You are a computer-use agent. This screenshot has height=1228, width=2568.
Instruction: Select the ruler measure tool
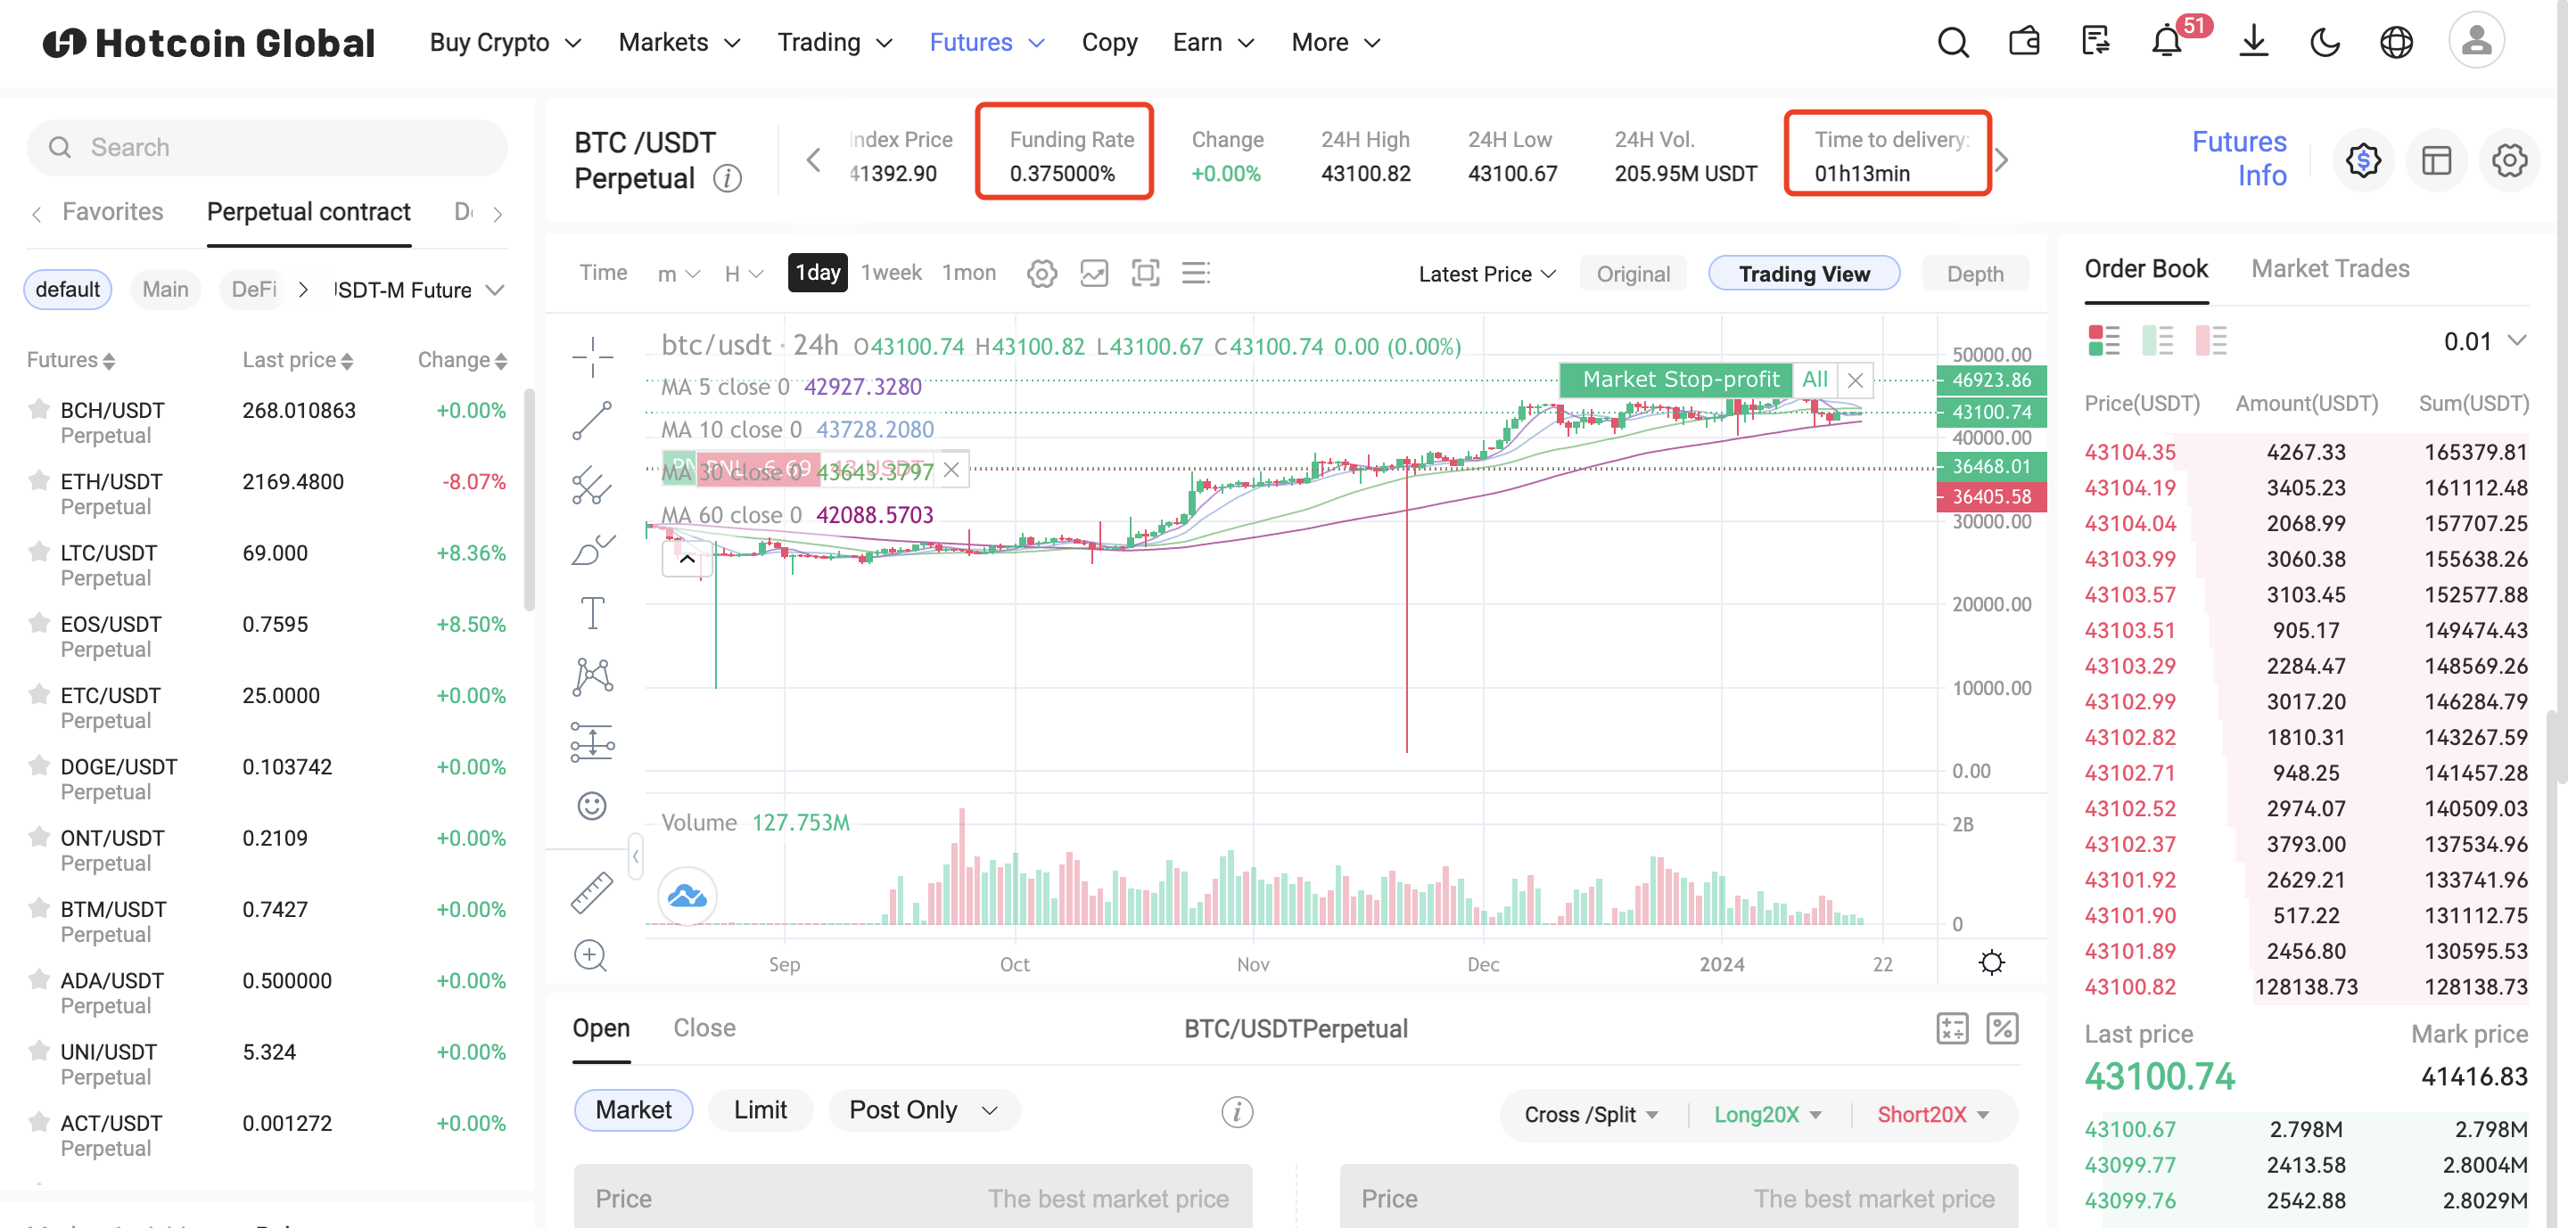[592, 892]
